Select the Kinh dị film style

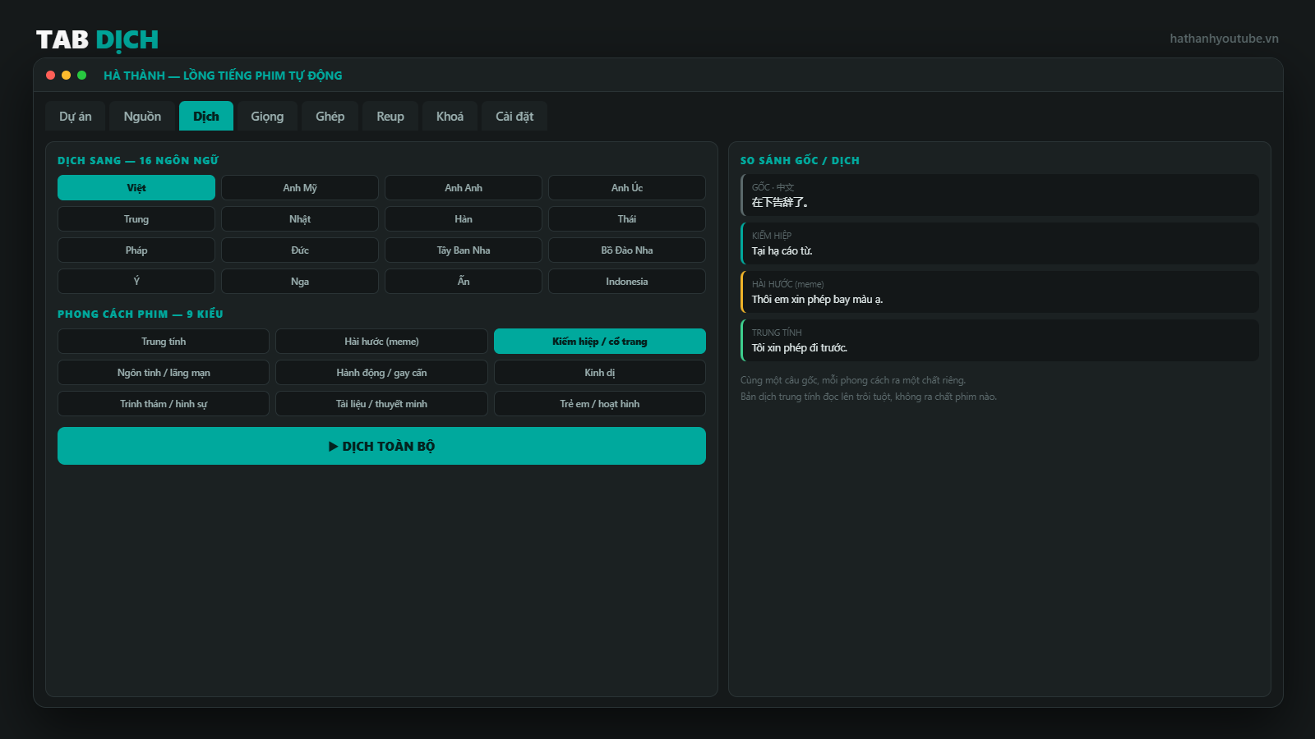point(600,373)
